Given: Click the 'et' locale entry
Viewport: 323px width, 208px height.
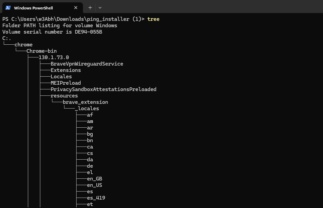Looking at the screenshot, I should [x=90, y=205].
